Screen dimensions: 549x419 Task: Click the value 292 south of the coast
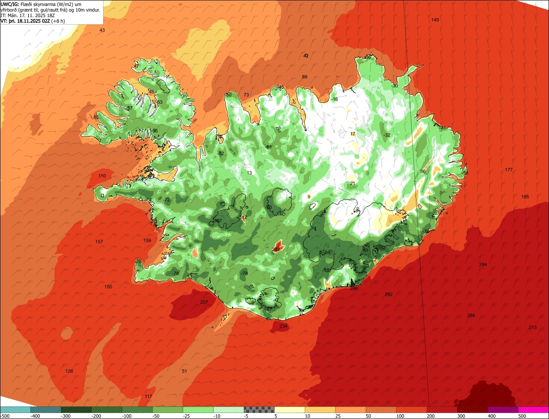pyautogui.click(x=389, y=294)
